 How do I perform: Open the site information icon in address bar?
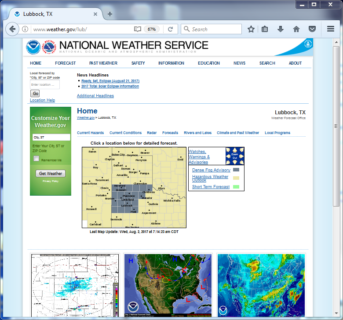point(25,29)
